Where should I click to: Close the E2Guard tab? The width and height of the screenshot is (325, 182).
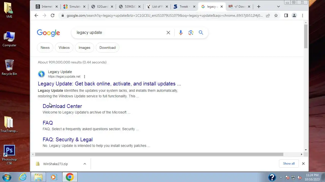point(112,7)
